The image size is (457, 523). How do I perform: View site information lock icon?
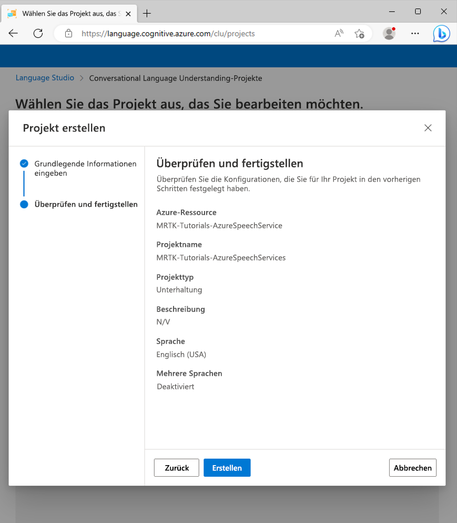68,33
